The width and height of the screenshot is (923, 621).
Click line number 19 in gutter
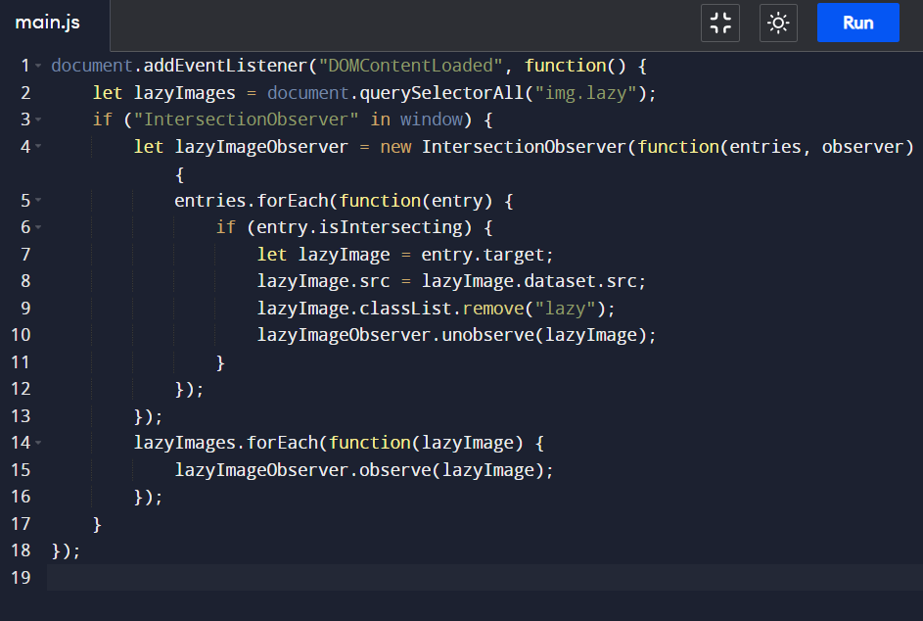coord(21,577)
